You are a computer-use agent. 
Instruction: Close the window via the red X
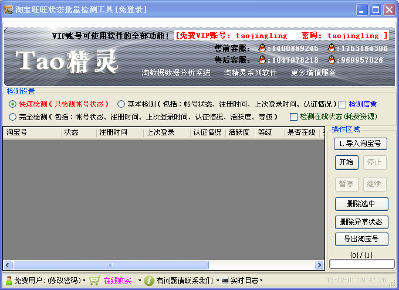coord(390,10)
